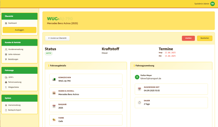Click the Kraftstoff heading

[110, 49]
